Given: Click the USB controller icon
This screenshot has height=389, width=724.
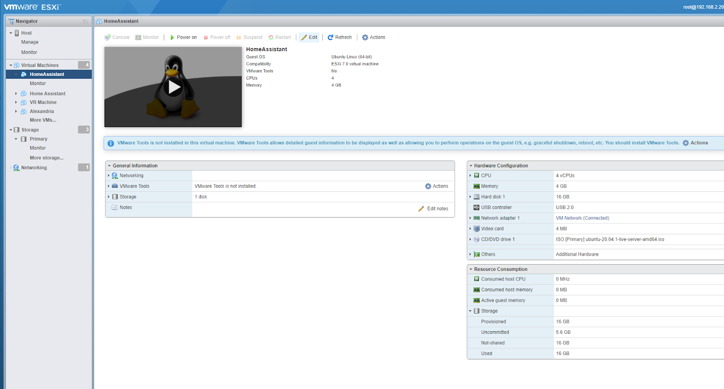Looking at the screenshot, I should click(476, 208).
